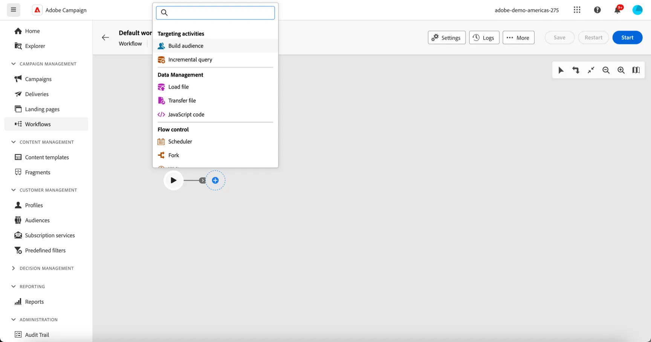The image size is (651, 342).
Task: Click the transition arrow marker between nodes
Action: coord(202,181)
